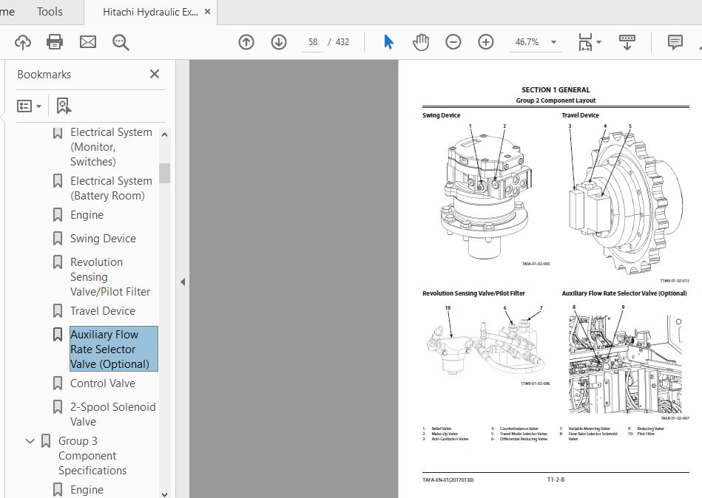702x498 pixels.
Task: Select the hand pan tool
Action: [x=421, y=42]
